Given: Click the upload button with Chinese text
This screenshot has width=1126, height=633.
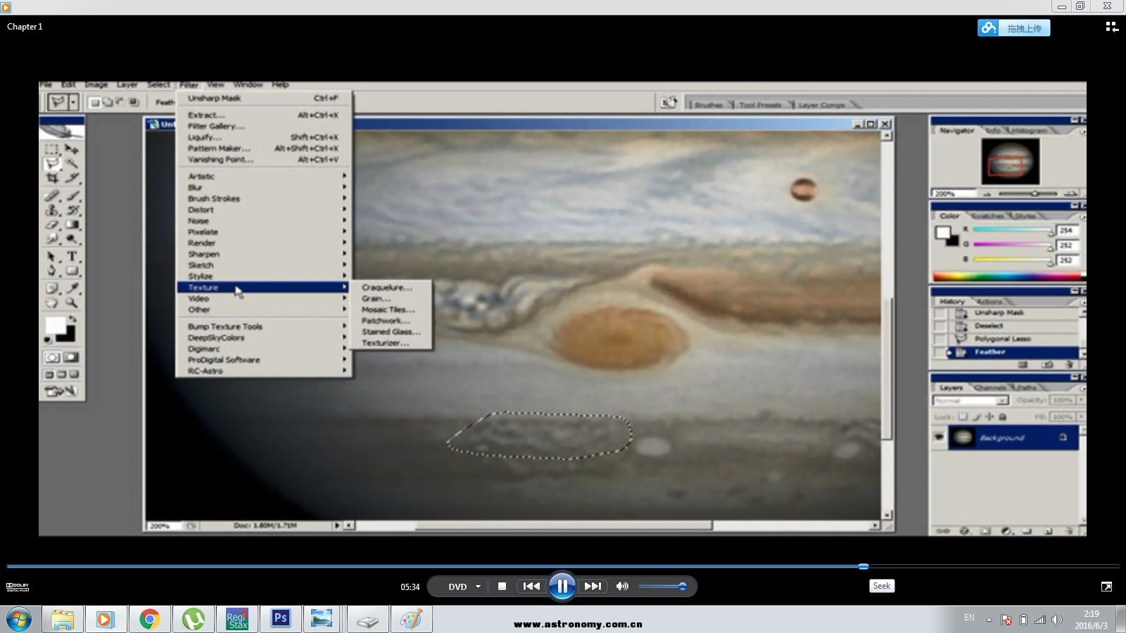Looking at the screenshot, I should click(1014, 28).
